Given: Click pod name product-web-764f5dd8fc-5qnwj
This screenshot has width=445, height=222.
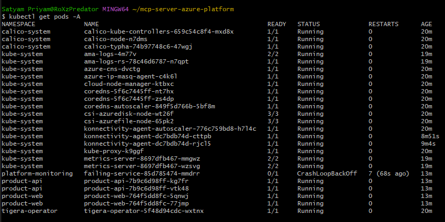Looking at the screenshot, I should click(136, 196).
